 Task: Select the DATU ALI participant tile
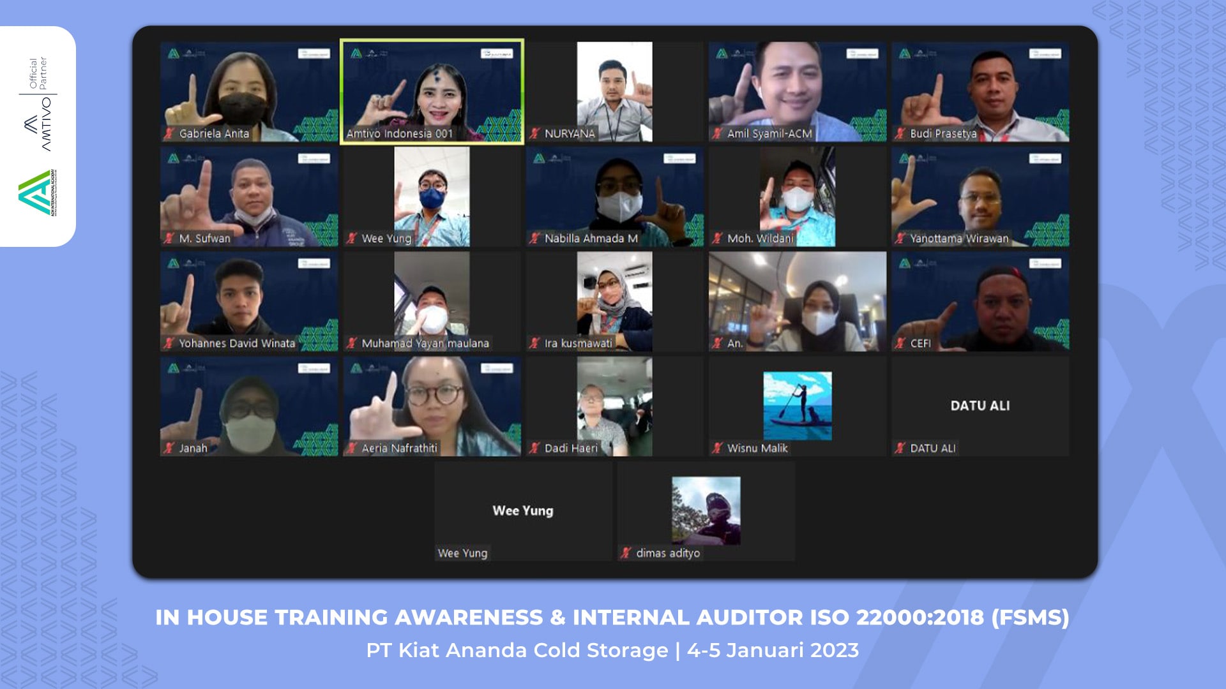coord(980,406)
